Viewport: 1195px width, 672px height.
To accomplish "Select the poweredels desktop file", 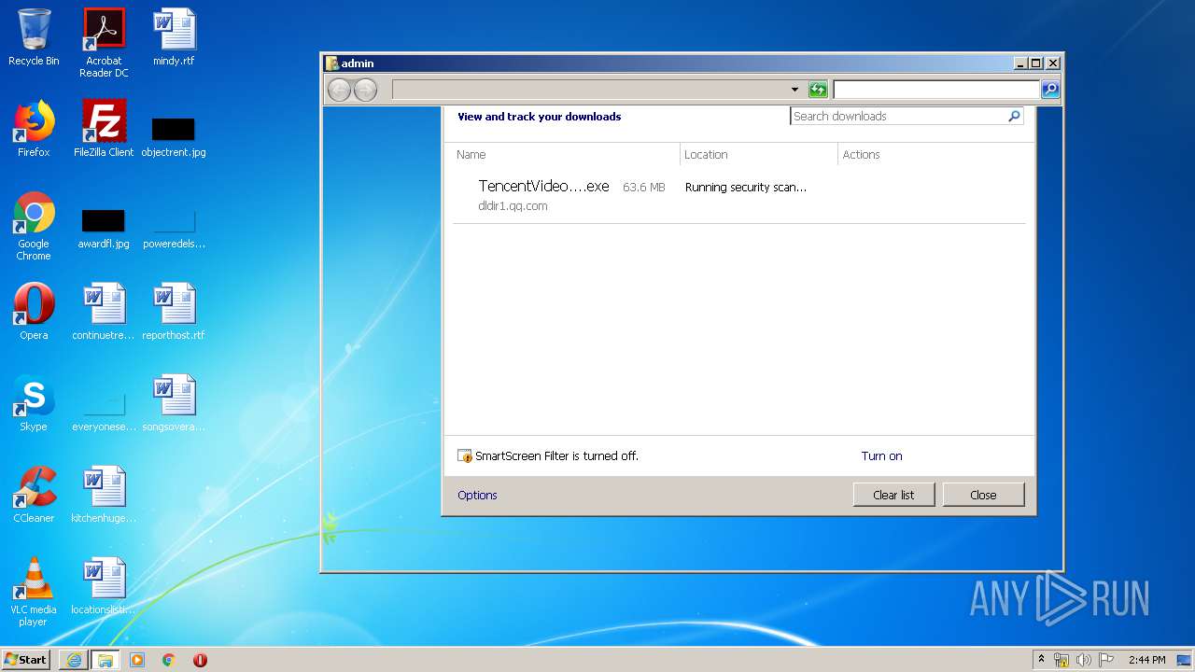I will tap(174, 228).
